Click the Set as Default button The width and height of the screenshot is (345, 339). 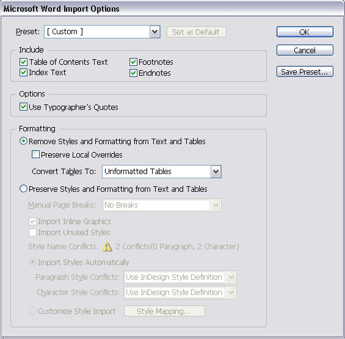pos(196,32)
